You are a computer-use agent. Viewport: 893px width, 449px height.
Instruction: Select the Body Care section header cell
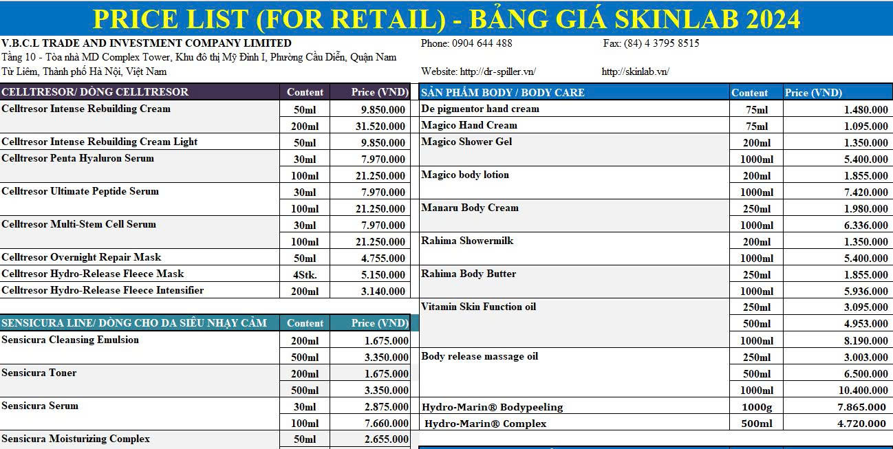(503, 92)
